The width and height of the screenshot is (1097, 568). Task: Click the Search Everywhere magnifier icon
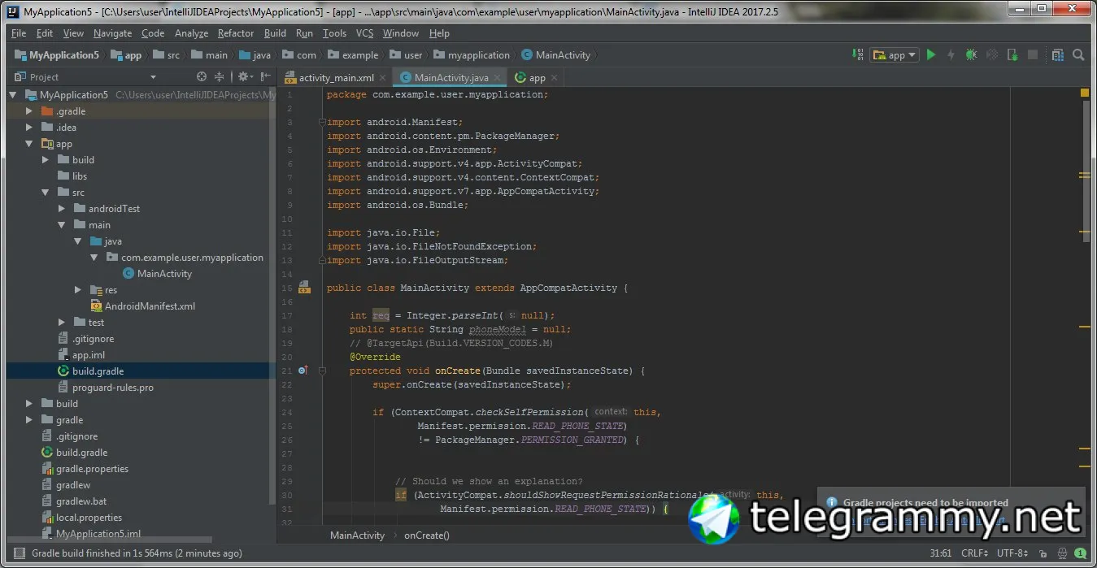[1078, 55]
